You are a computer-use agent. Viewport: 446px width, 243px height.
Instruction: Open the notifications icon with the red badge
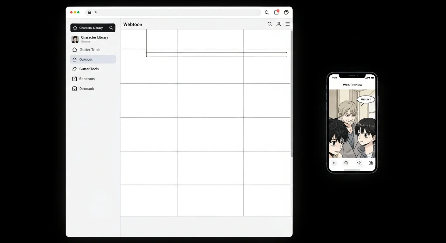tap(277, 12)
